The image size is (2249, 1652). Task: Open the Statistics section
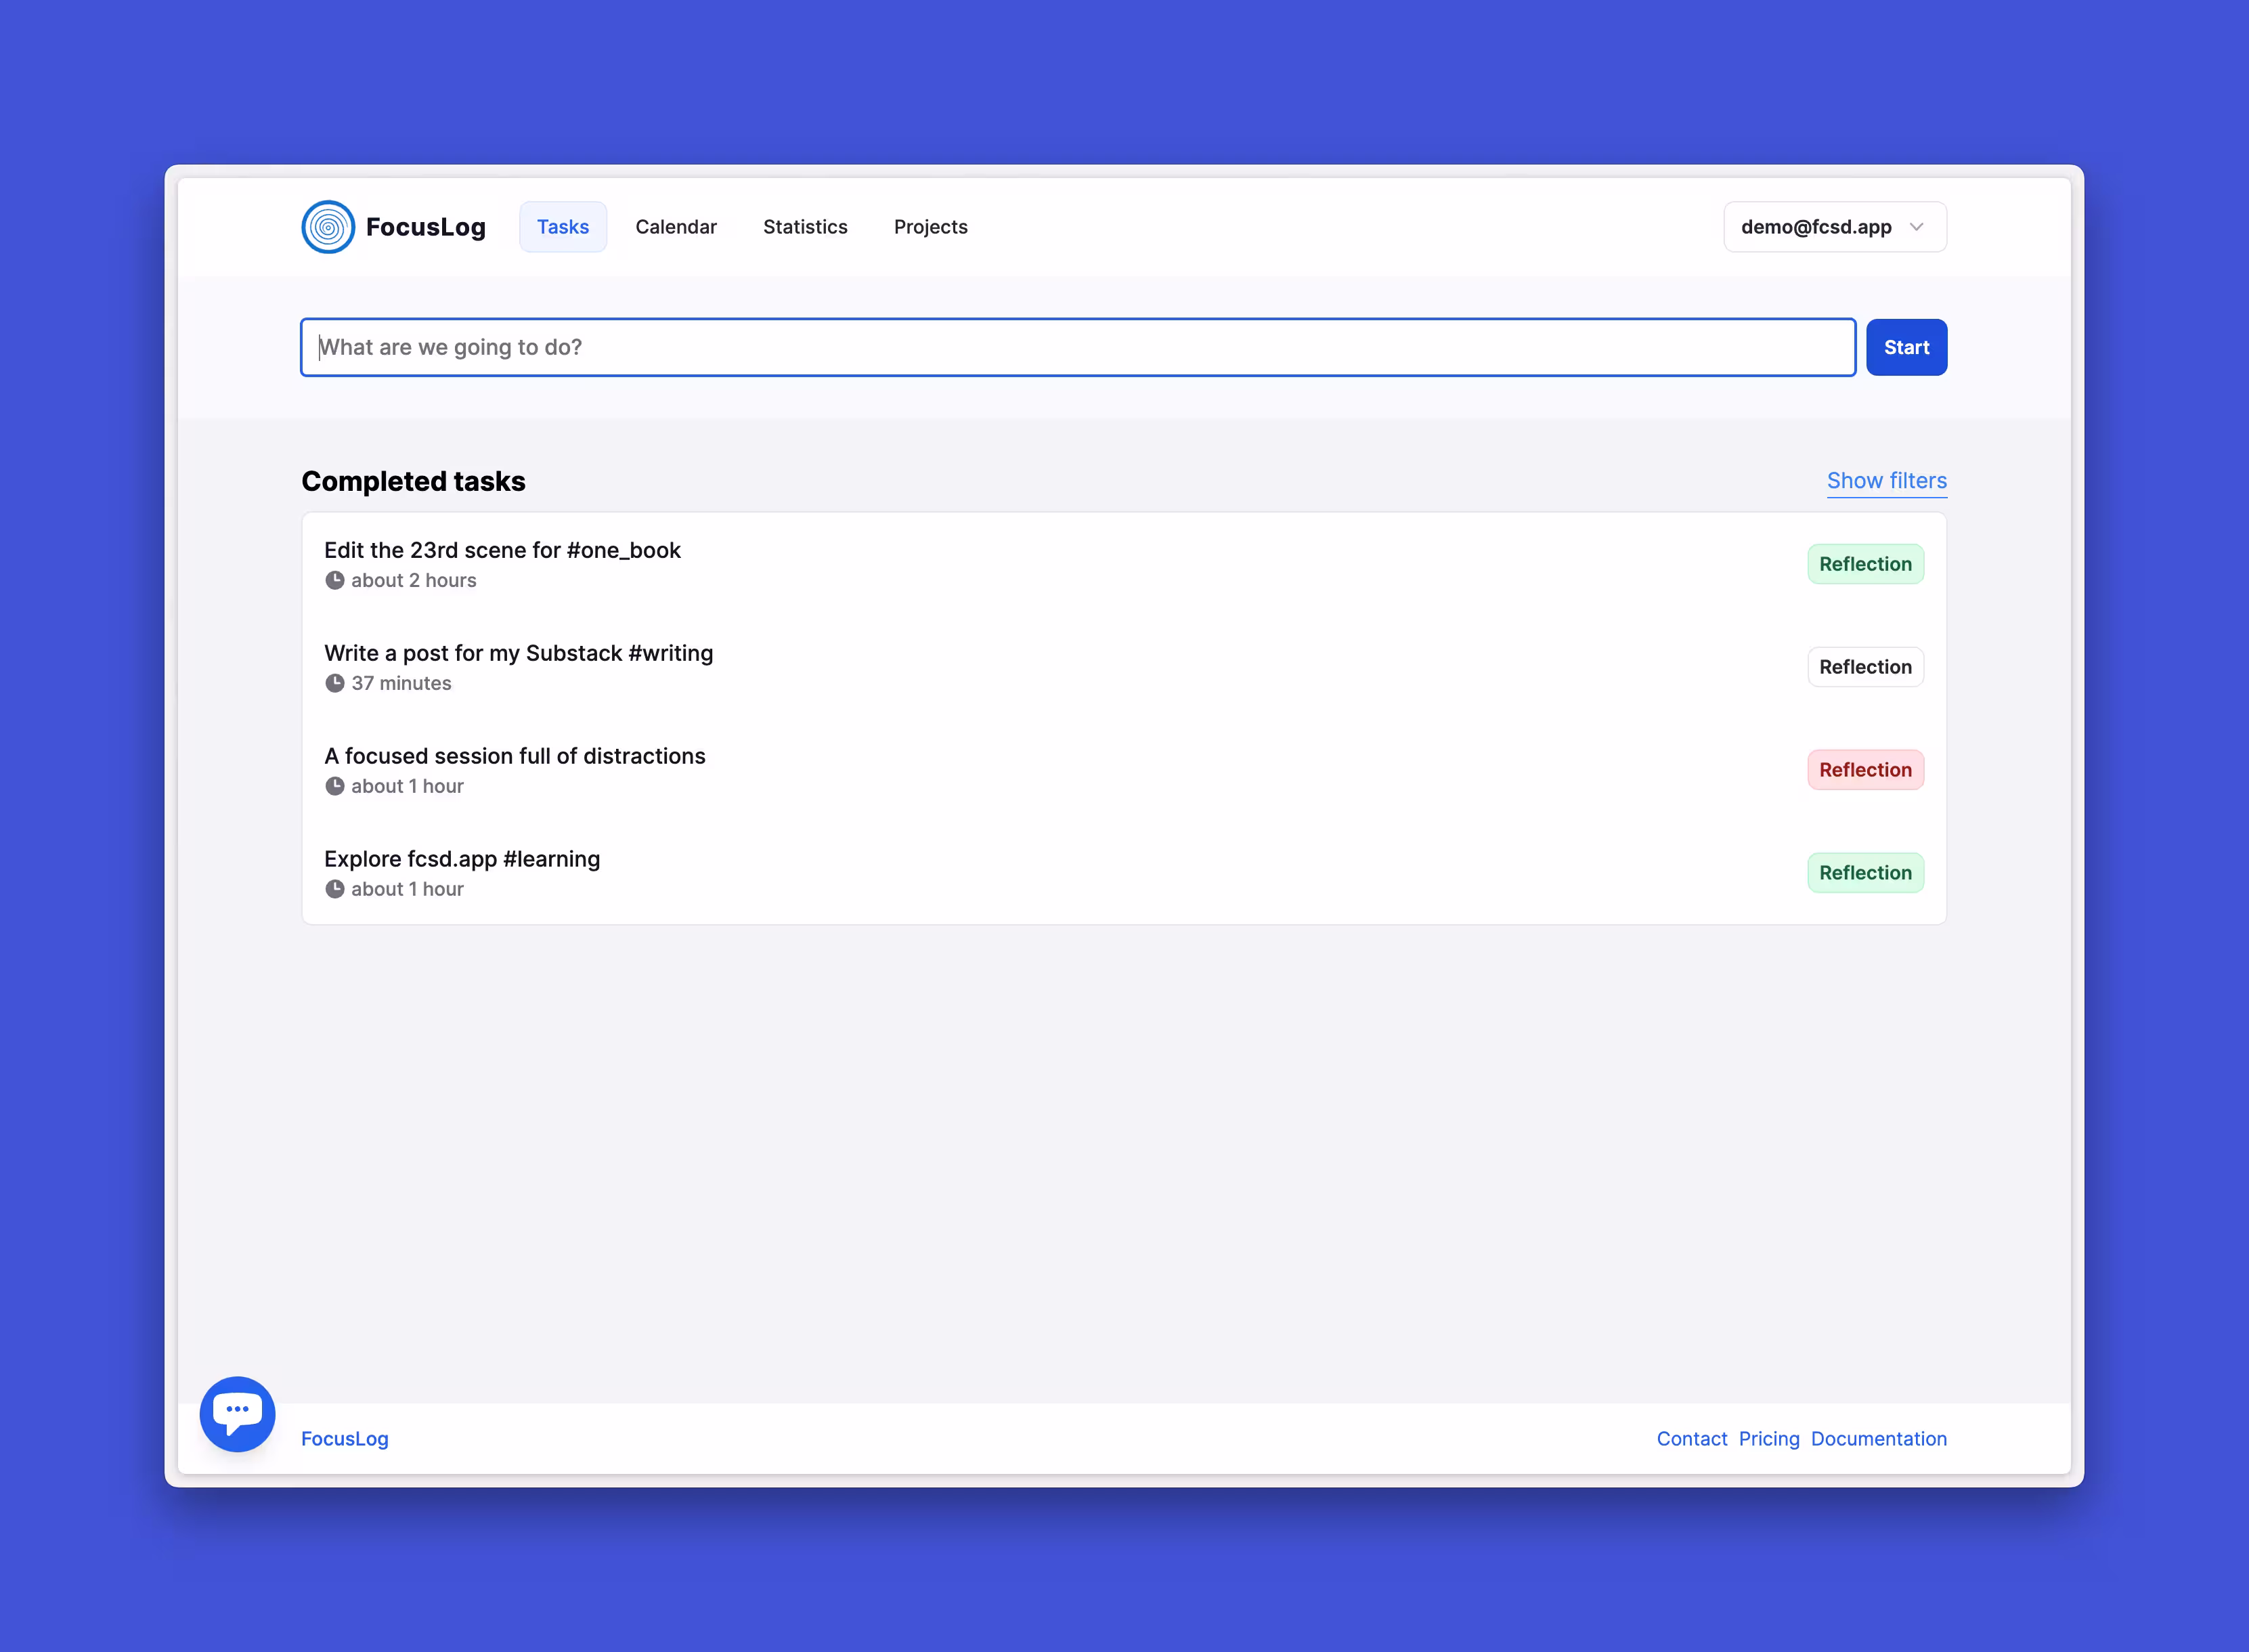click(805, 227)
